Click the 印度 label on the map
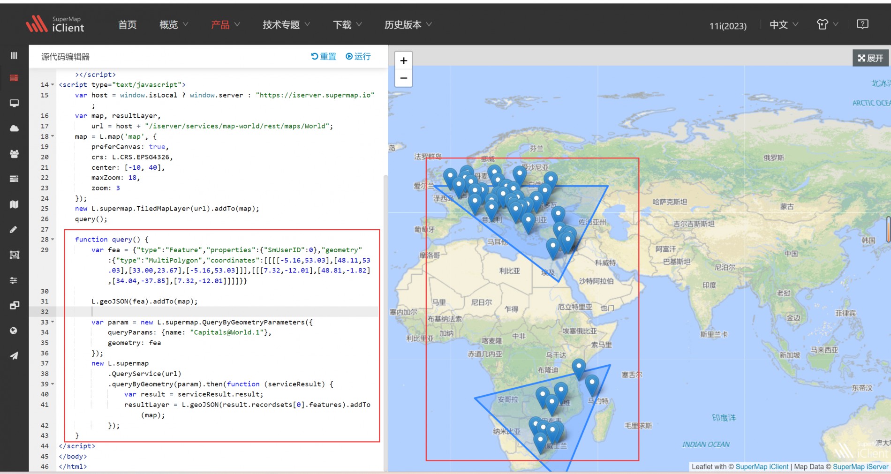The image size is (891, 474). click(709, 285)
